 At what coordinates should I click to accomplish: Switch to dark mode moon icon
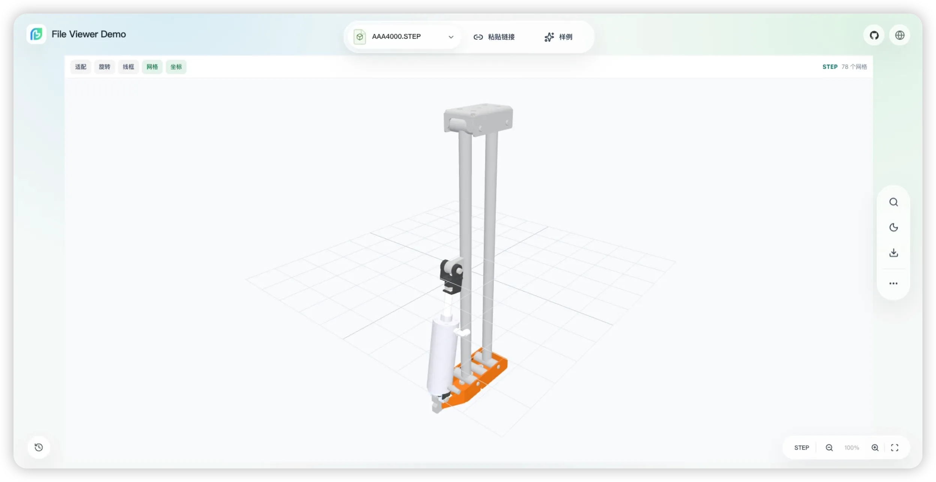click(x=894, y=227)
